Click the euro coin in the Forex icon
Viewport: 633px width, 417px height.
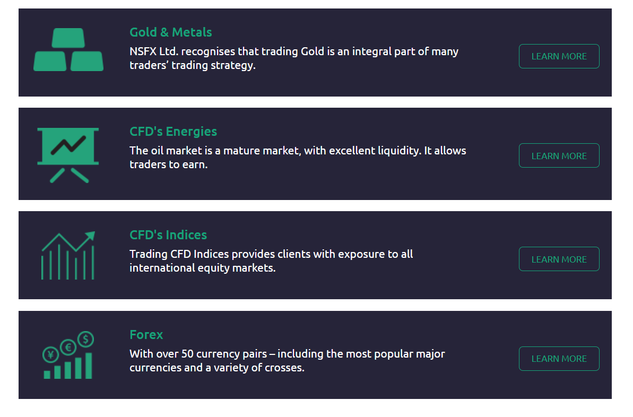[68, 347]
